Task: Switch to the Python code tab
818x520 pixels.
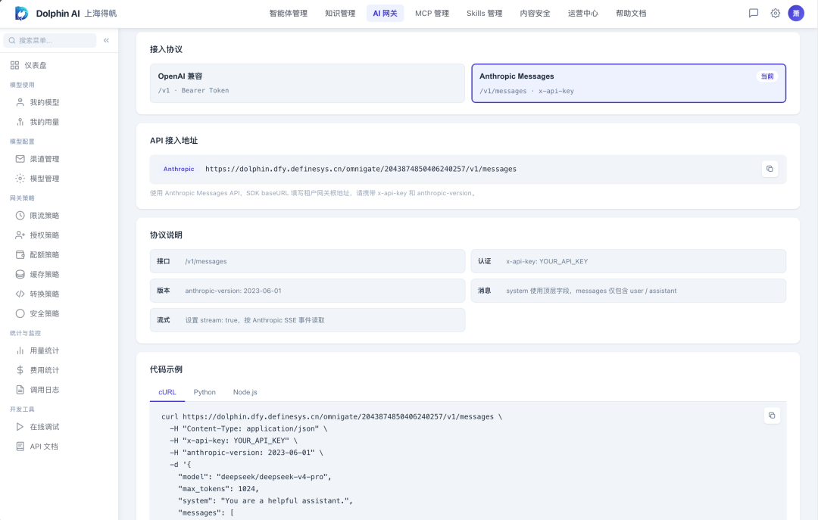Action: 204,392
